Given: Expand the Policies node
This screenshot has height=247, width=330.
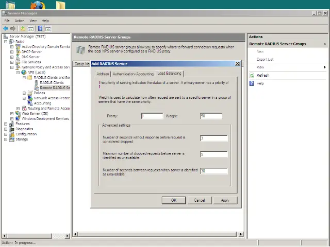Looking at the screenshot, I should (24, 93).
